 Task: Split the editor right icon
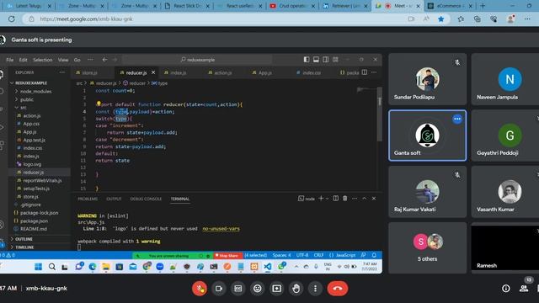pos(365,72)
